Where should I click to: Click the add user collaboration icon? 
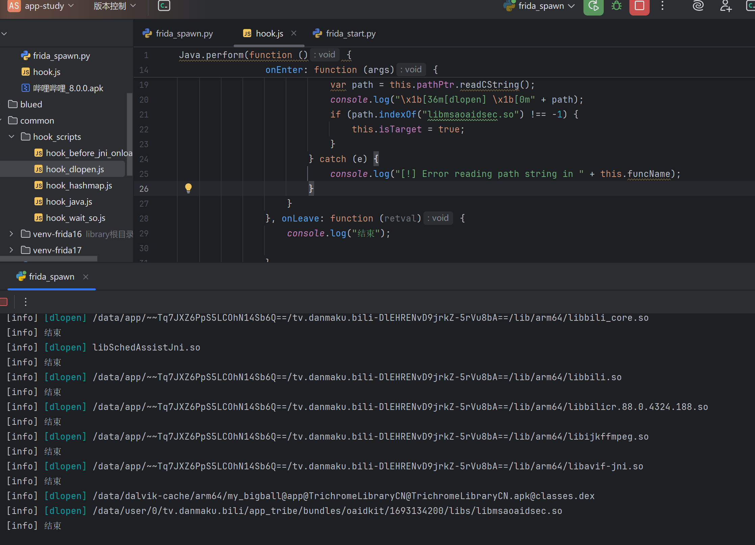point(726,6)
